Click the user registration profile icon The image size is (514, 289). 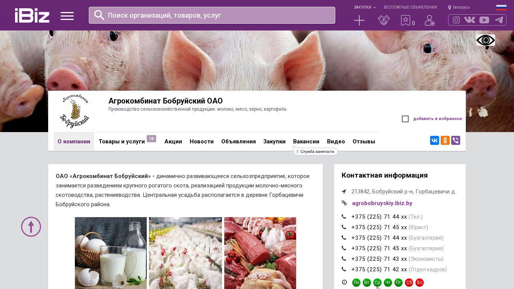coord(430,20)
